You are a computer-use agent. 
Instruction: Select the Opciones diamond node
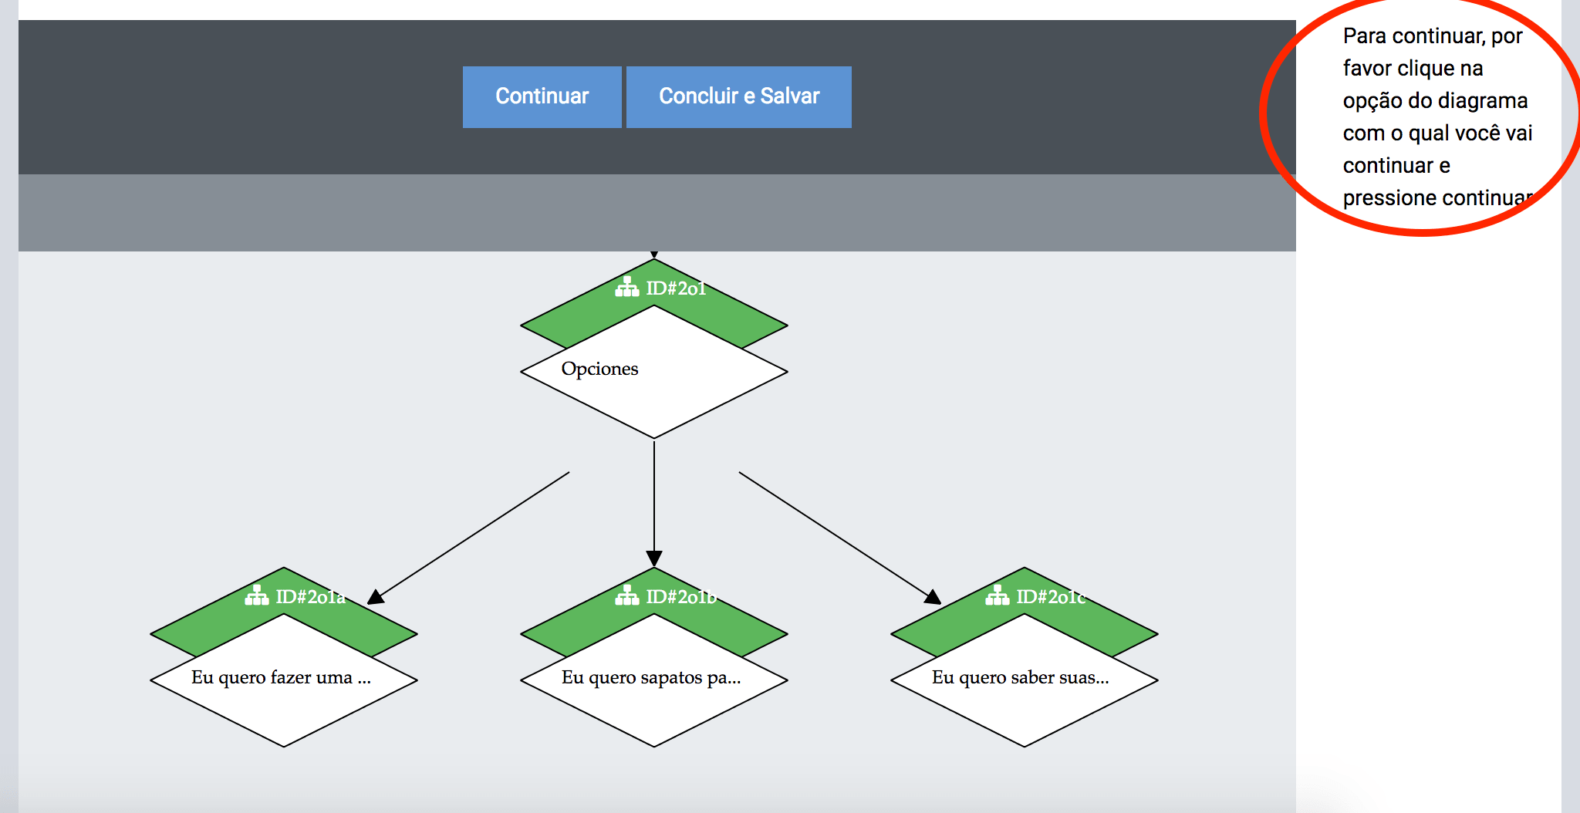(654, 372)
